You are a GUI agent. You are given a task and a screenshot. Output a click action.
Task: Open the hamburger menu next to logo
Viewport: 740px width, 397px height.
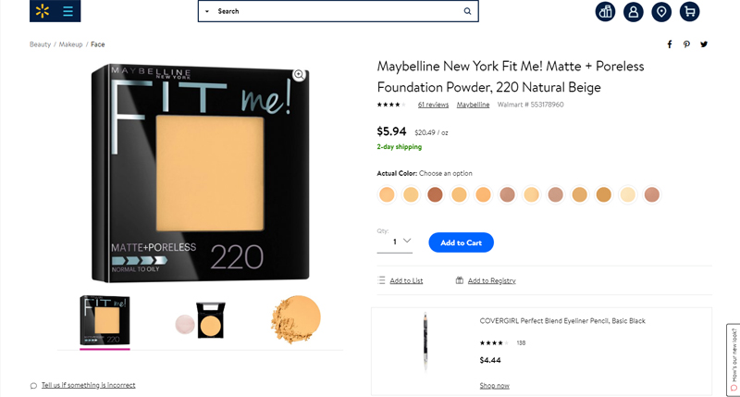pos(68,12)
